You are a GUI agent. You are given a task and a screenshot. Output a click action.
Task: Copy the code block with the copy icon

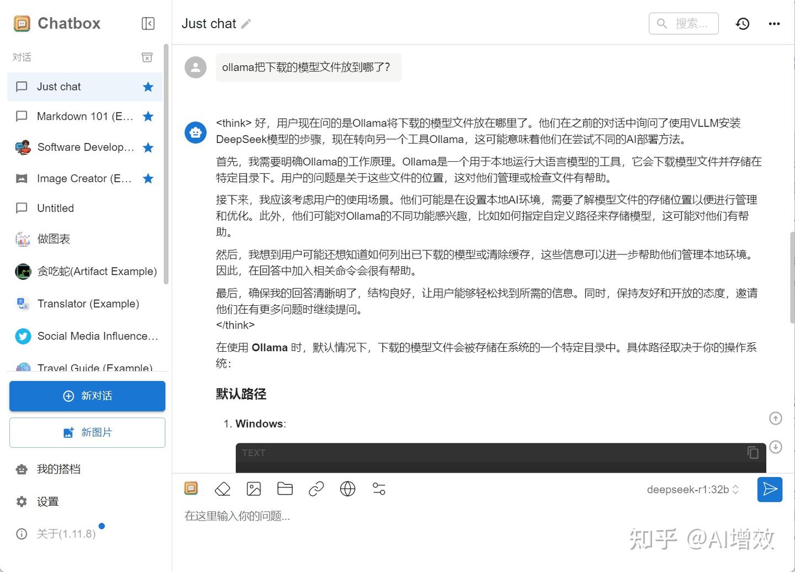click(752, 452)
